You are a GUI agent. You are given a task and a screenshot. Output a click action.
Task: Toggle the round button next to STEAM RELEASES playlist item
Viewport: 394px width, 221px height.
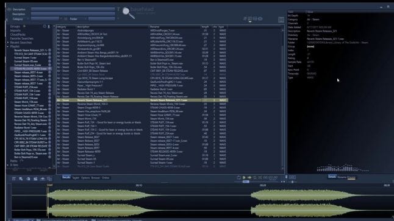point(49,68)
